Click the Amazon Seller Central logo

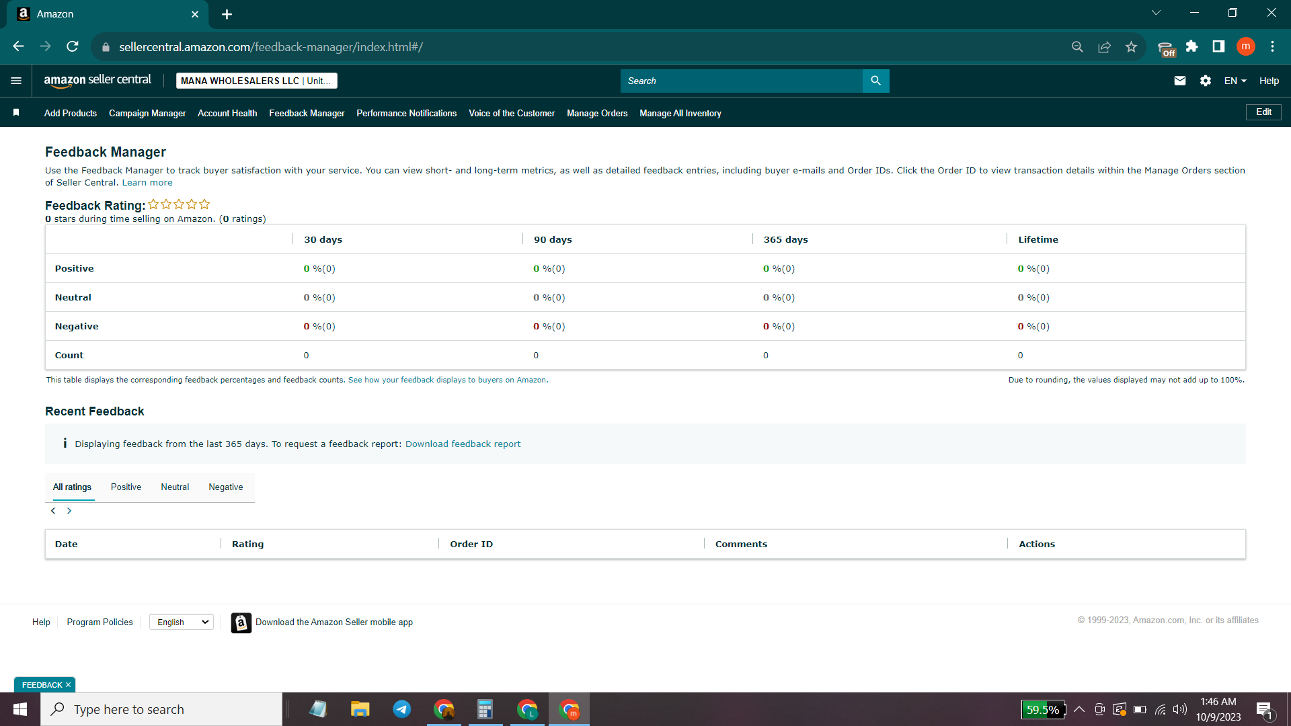click(97, 81)
